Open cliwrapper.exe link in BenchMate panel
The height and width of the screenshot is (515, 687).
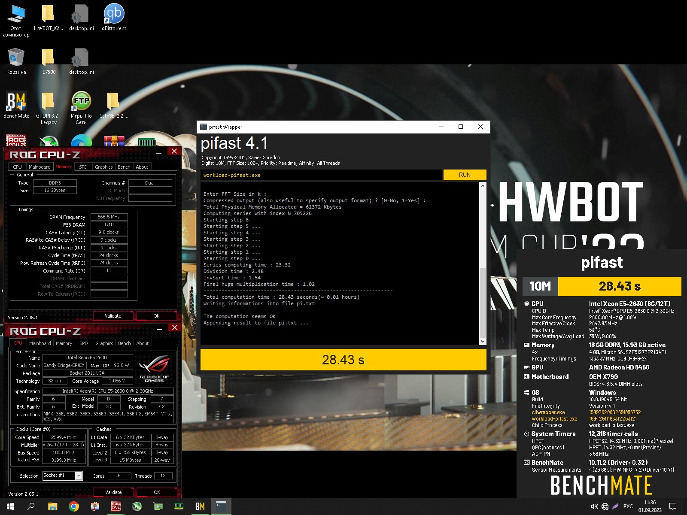tap(548, 412)
